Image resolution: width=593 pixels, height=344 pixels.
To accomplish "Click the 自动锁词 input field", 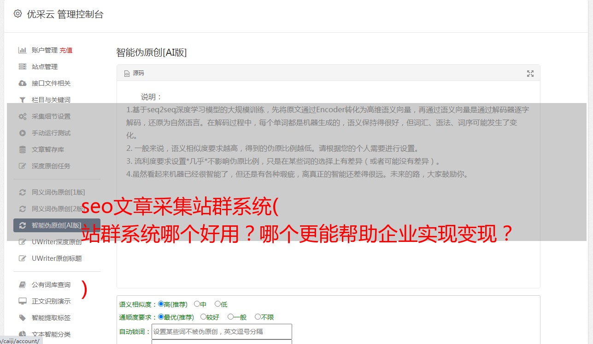I will [x=222, y=332].
